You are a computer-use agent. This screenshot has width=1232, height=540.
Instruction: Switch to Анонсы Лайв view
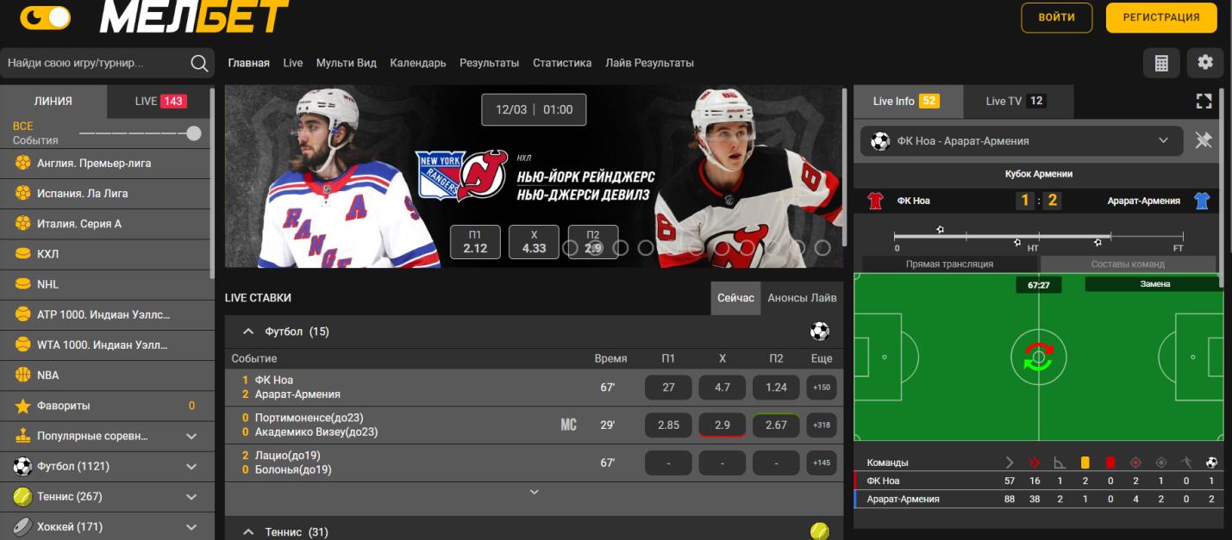[802, 298]
